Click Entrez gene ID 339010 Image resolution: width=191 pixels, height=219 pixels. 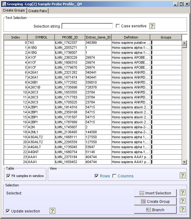point(98,82)
